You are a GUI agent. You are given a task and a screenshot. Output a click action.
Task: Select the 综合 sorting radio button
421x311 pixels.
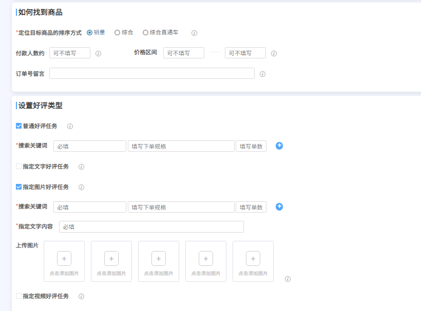tap(117, 32)
